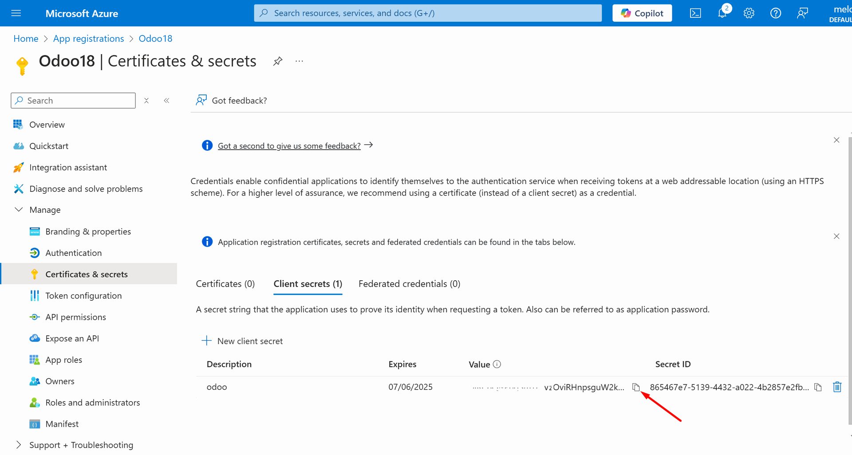Click the Roles and administrators icon

[35, 403]
